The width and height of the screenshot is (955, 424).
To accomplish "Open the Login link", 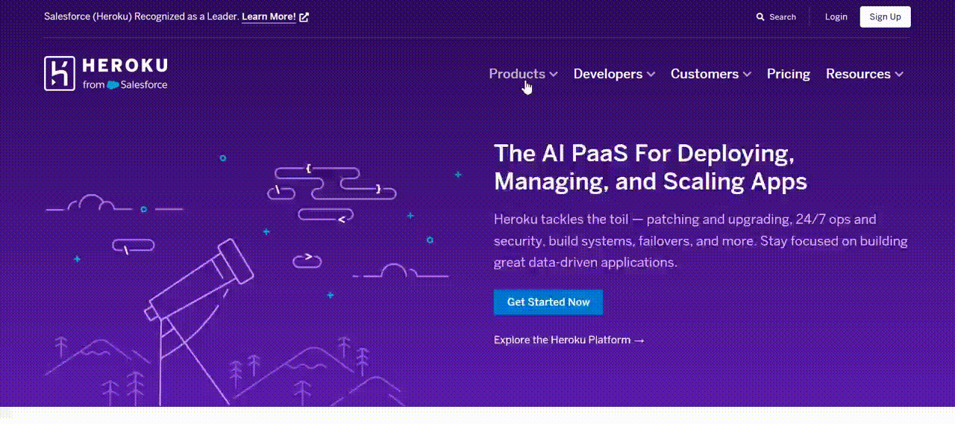I will coord(836,16).
